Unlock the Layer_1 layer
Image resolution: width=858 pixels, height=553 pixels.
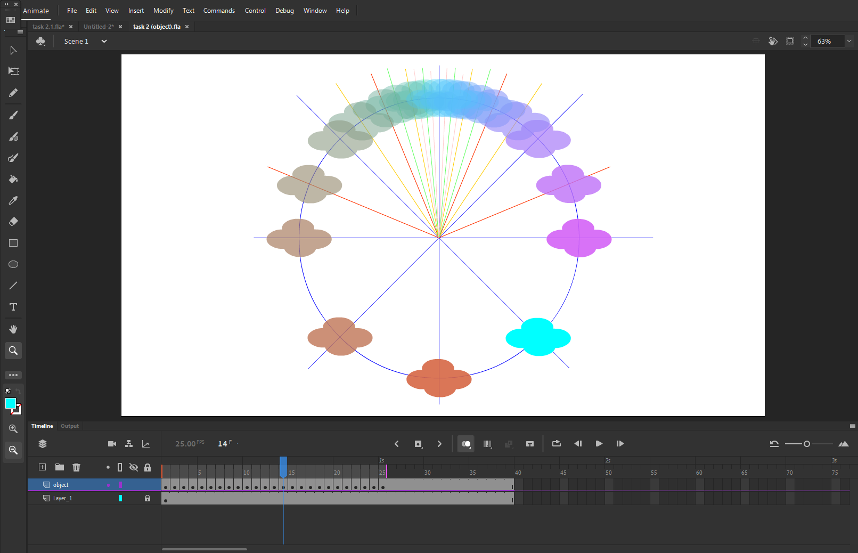[x=148, y=498]
